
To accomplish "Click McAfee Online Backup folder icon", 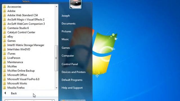I will pos(4,71).
